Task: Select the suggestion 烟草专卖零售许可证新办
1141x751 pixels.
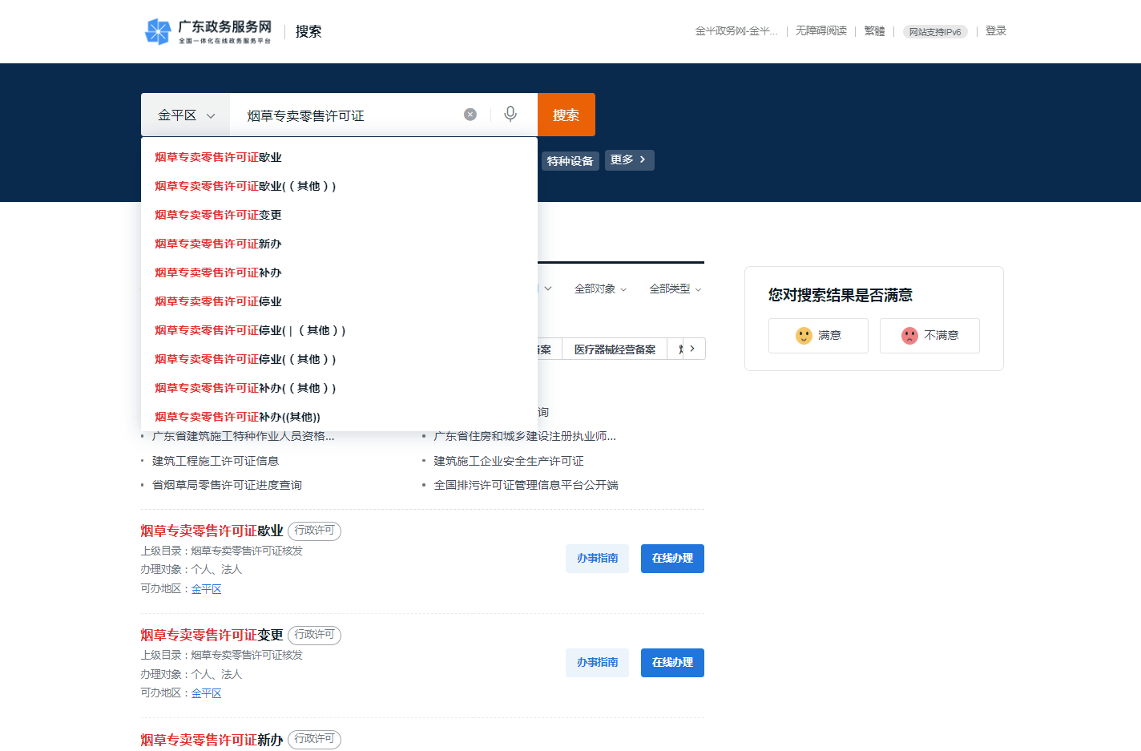Action: (339, 244)
